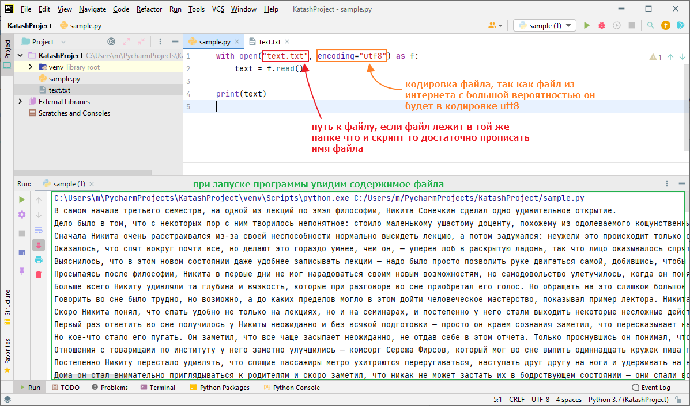
Task: Select the sample.py editor tab
Action: click(214, 42)
